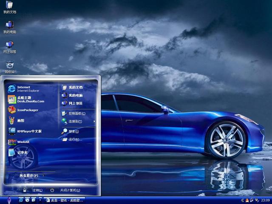Screen dimensions: 272x204
Task: Expand the quick launch overflow chevron on the taskbar
Action: point(40,200)
